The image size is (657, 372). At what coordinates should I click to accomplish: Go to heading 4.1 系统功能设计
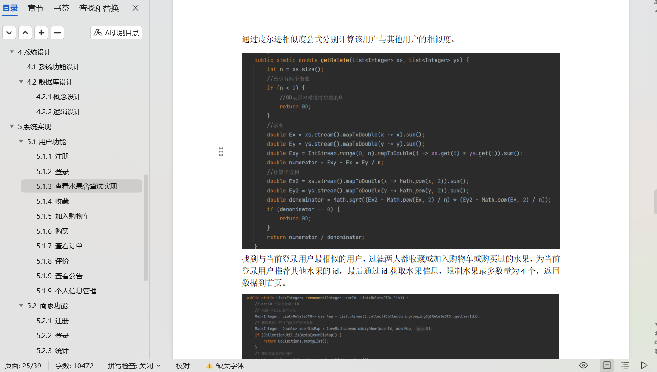point(53,67)
